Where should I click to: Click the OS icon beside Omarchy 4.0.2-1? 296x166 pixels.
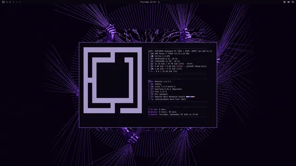(x=149, y=82)
